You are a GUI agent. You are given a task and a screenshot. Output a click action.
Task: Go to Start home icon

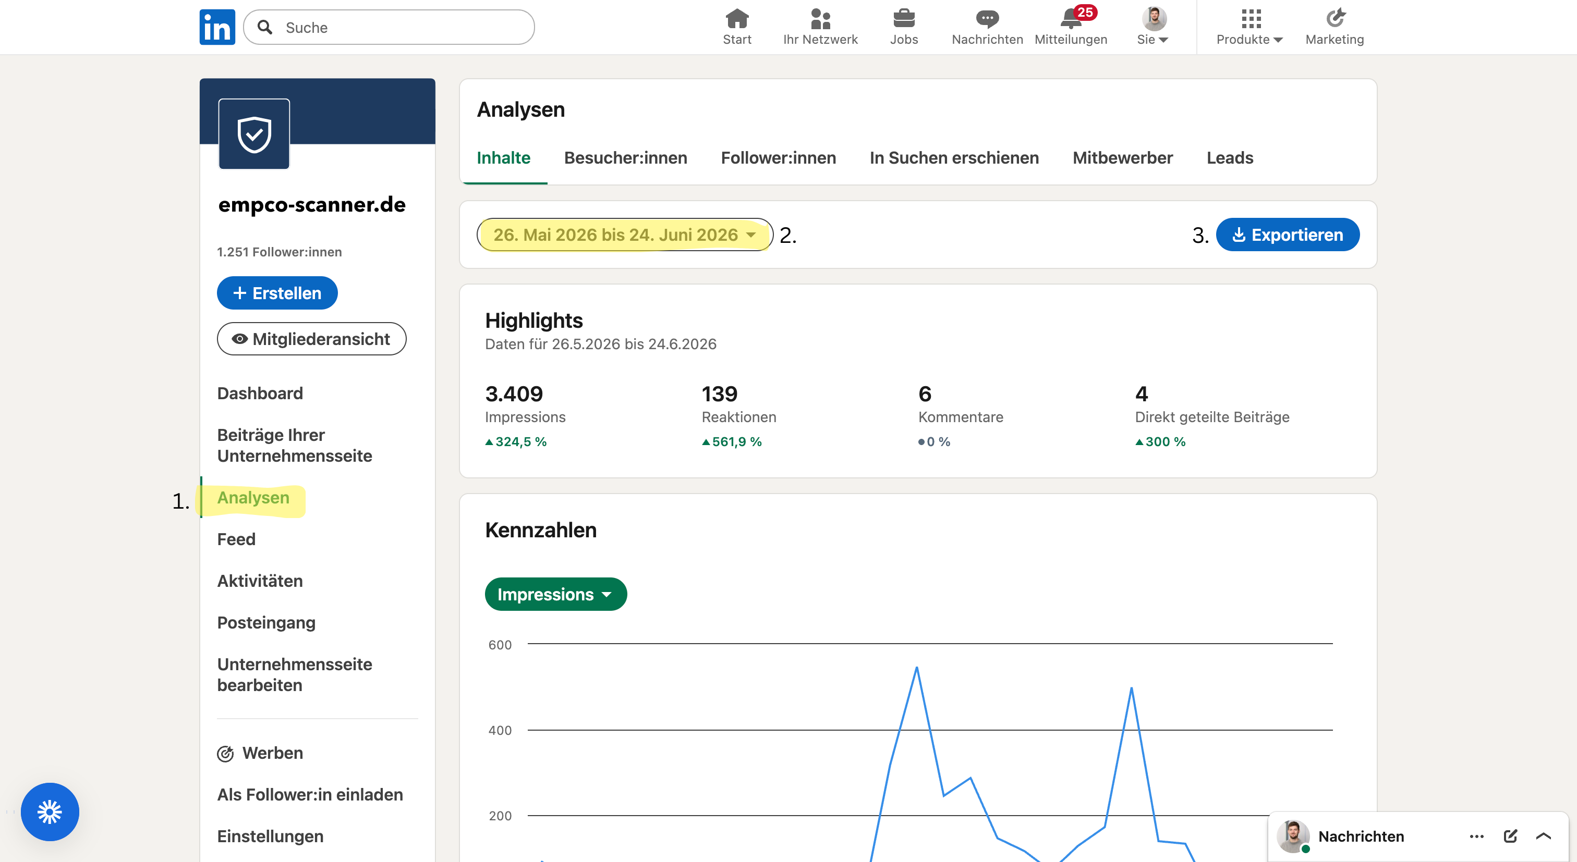tap(736, 19)
